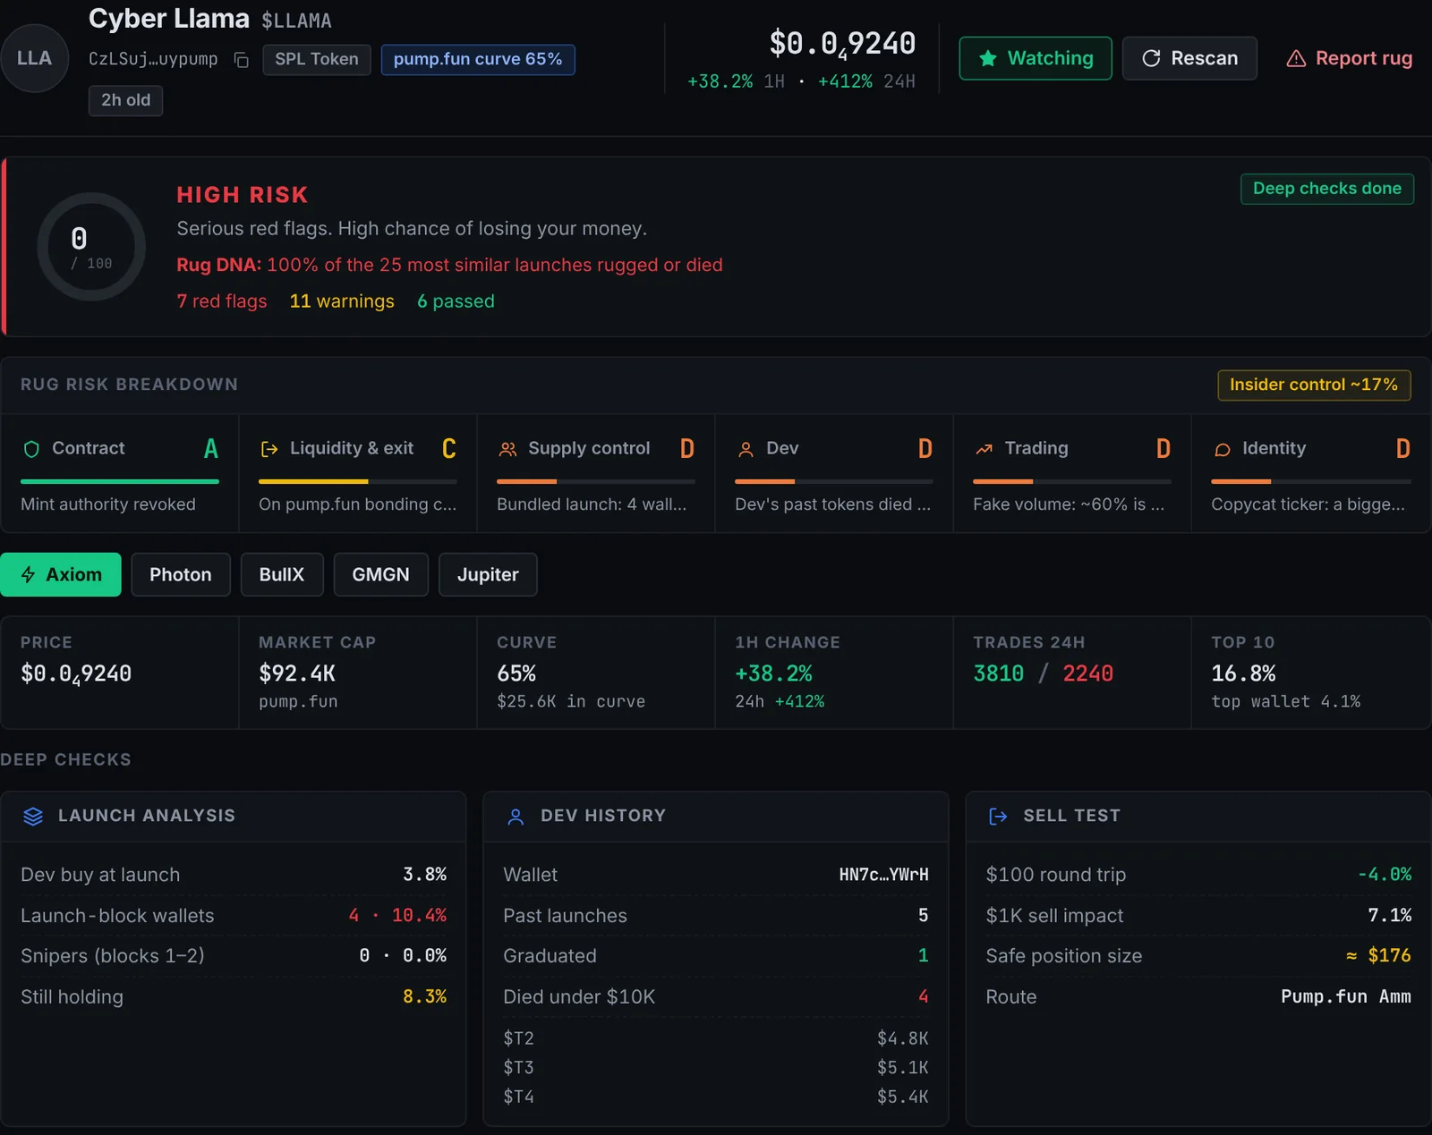The image size is (1432, 1135).
Task: Click the Deep checks done badge
Action: click(x=1327, y=189)
